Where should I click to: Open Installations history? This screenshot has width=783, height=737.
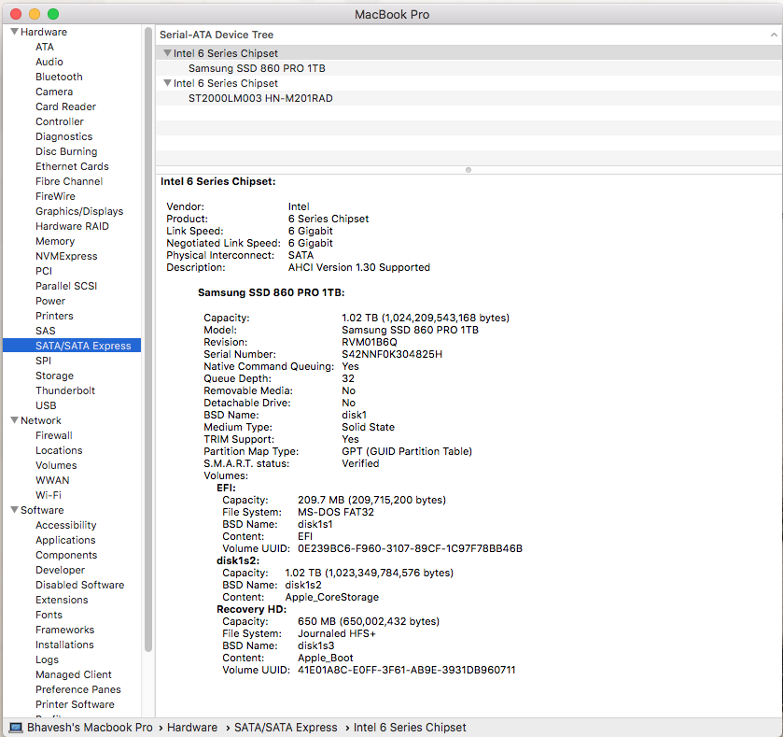(64, 645)
